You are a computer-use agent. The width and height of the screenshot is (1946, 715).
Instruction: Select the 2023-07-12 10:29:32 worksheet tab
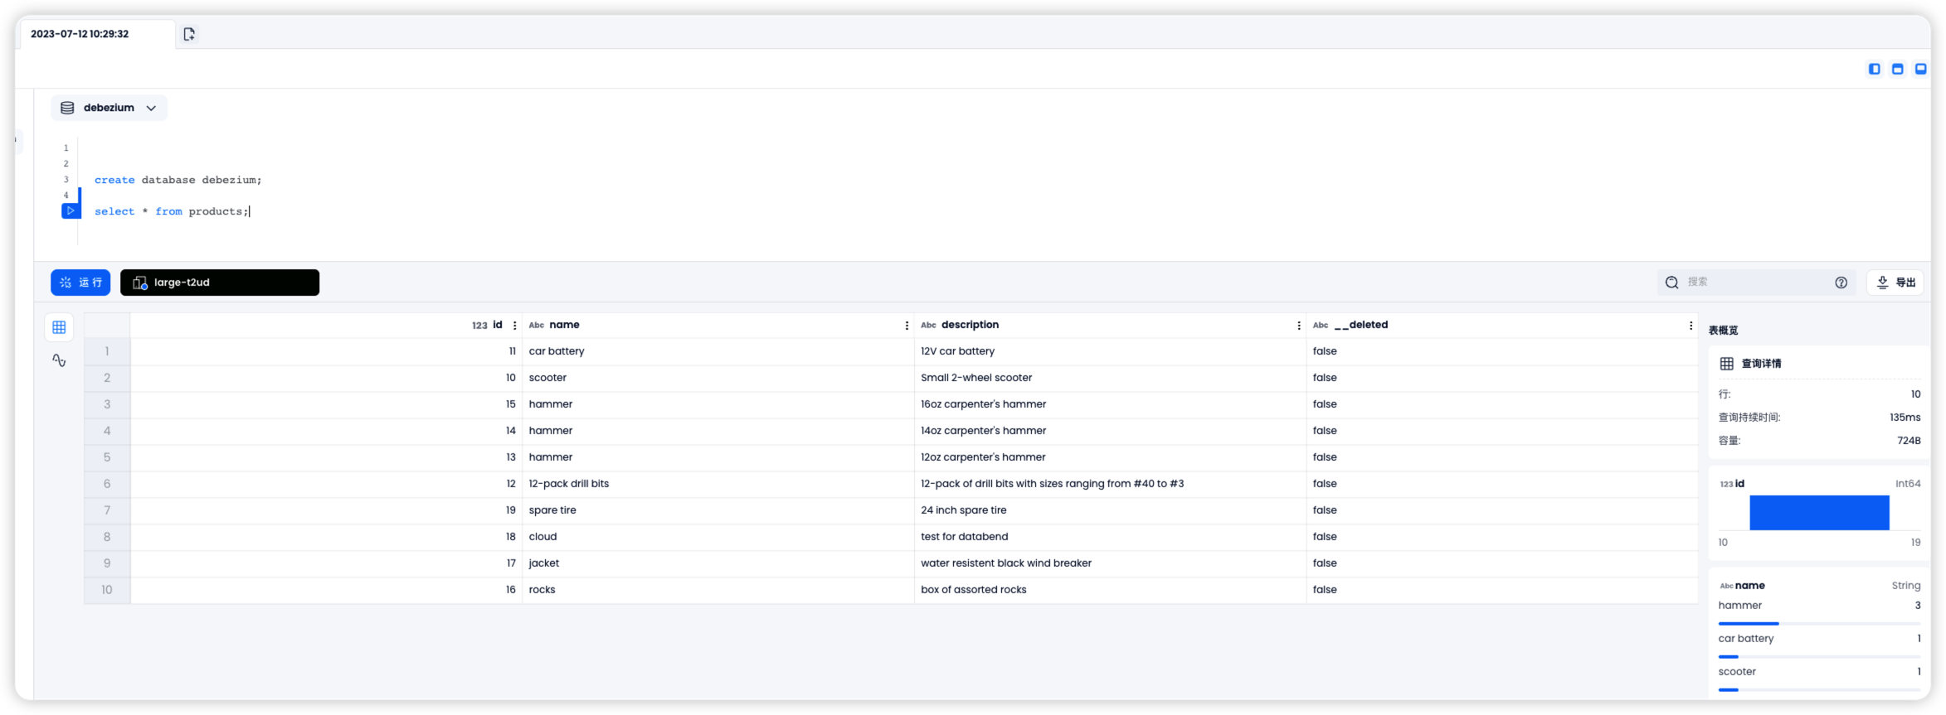tap(80, 34)
